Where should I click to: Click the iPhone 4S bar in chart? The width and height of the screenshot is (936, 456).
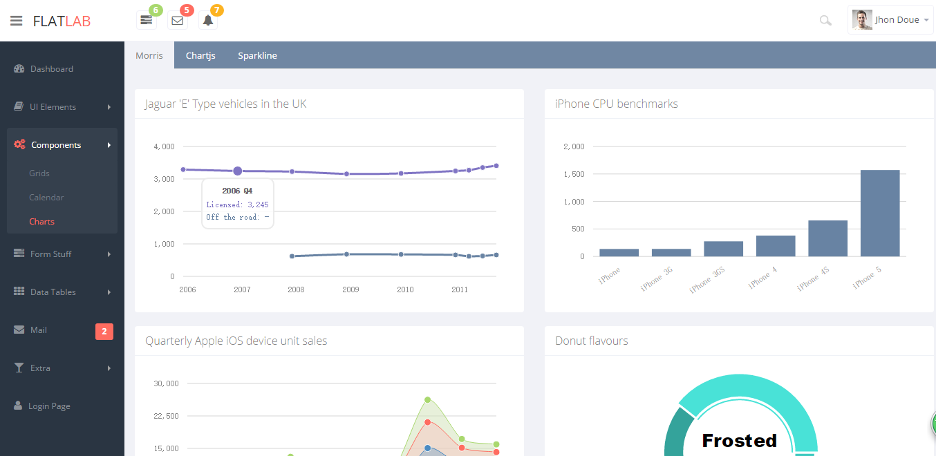[x=827, y=238]
